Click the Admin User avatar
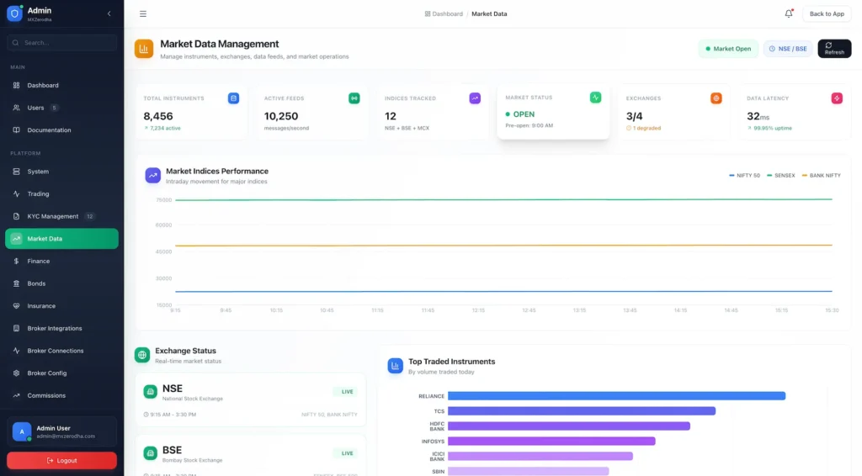 coord(21,431)
